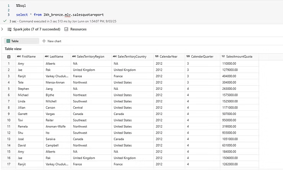The width and height of the screenshot is (283, 172).
Task: Expand the Spark jobs section chevron
Action: 2,29
